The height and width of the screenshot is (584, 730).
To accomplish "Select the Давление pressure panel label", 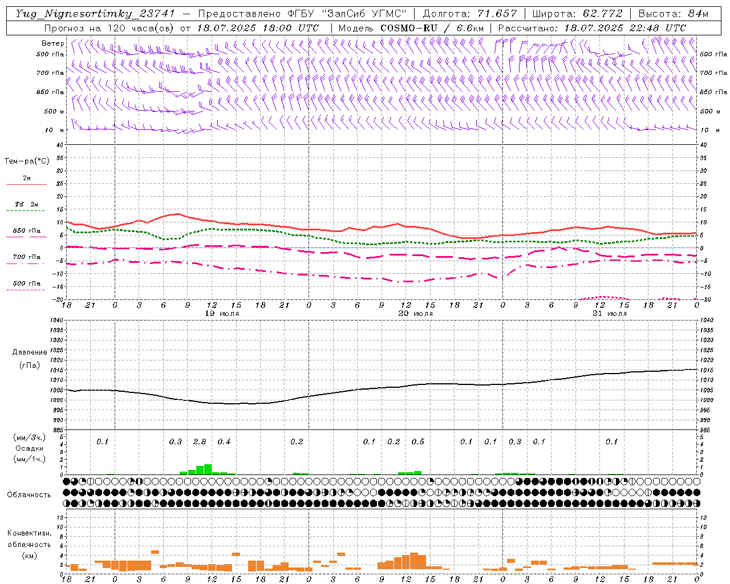I will [x=30, y=352].
